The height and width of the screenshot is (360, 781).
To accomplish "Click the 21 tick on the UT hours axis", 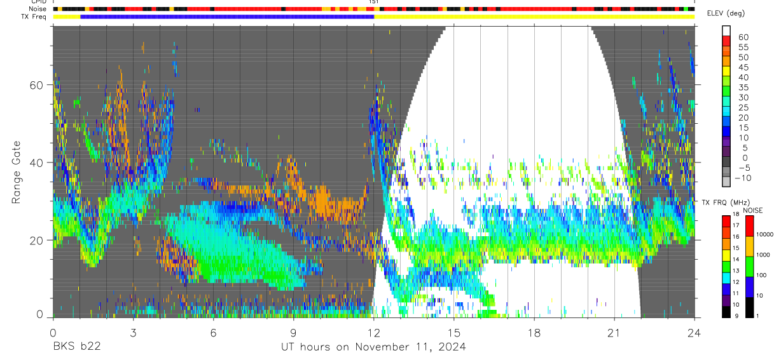I will (614, 332).
